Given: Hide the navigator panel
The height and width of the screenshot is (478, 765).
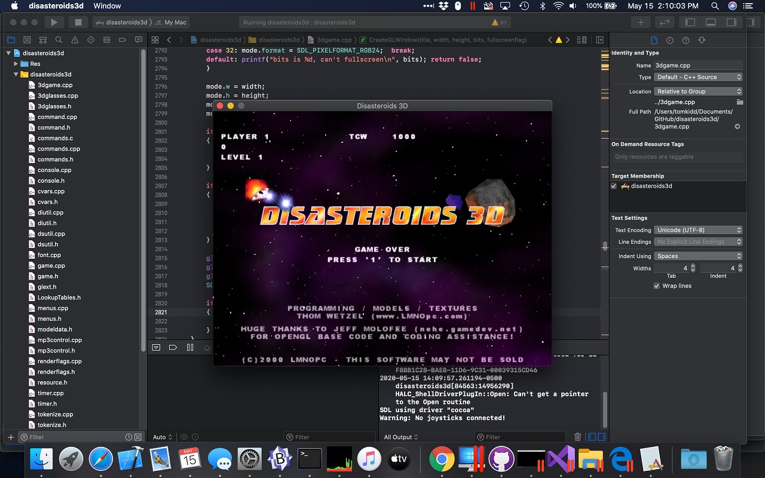Looking at the screenshot, I should [690, 22].
